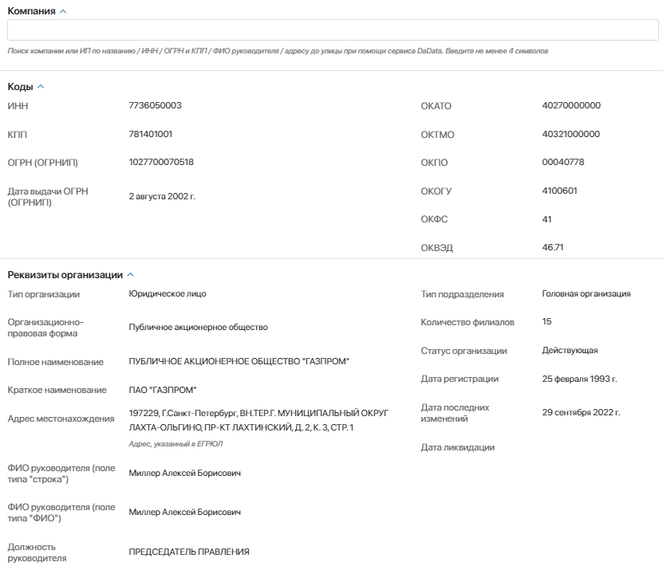Select the ОКВЭД value 46.71
Viewport: 663px width, 570px height.
click(x=553, y=247)
